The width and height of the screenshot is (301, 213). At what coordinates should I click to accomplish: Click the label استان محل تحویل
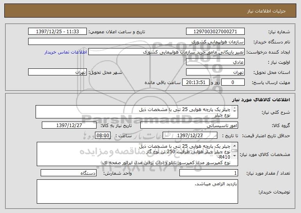(x=272, y=72)
